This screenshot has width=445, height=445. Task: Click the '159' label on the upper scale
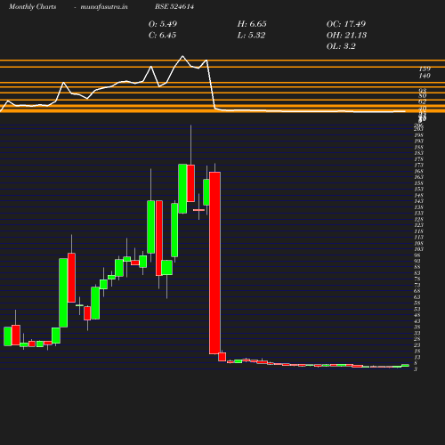tap(425, 69)
